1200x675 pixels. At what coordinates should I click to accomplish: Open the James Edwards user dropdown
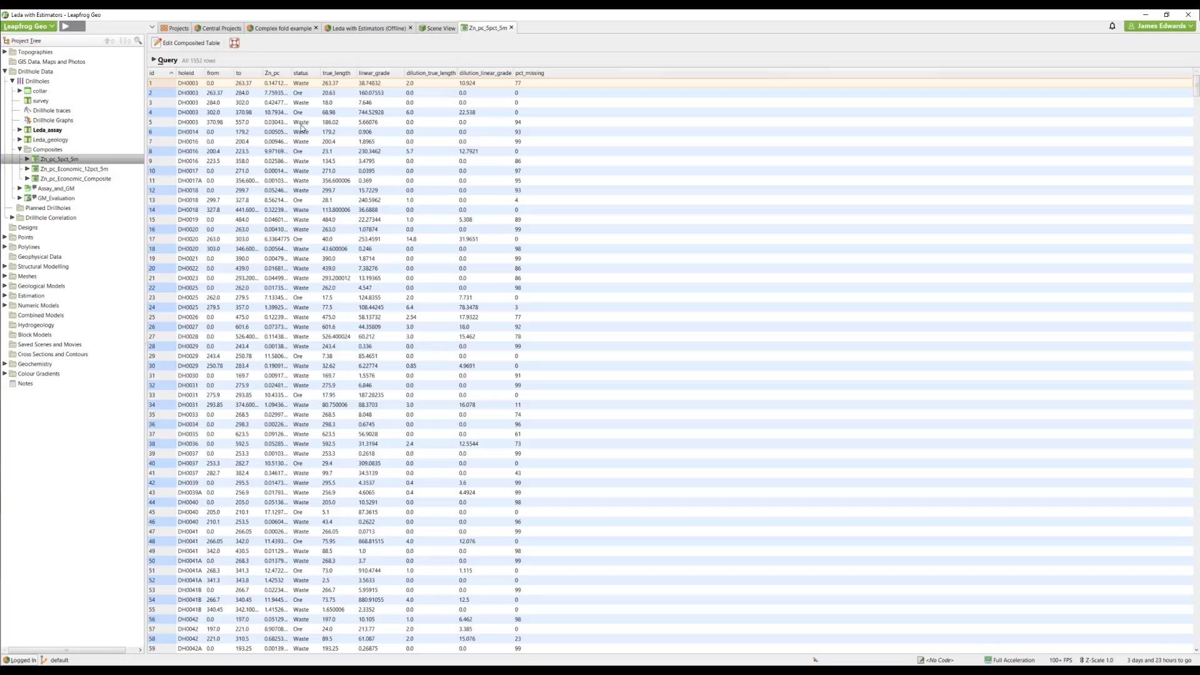pos(1160,26)
